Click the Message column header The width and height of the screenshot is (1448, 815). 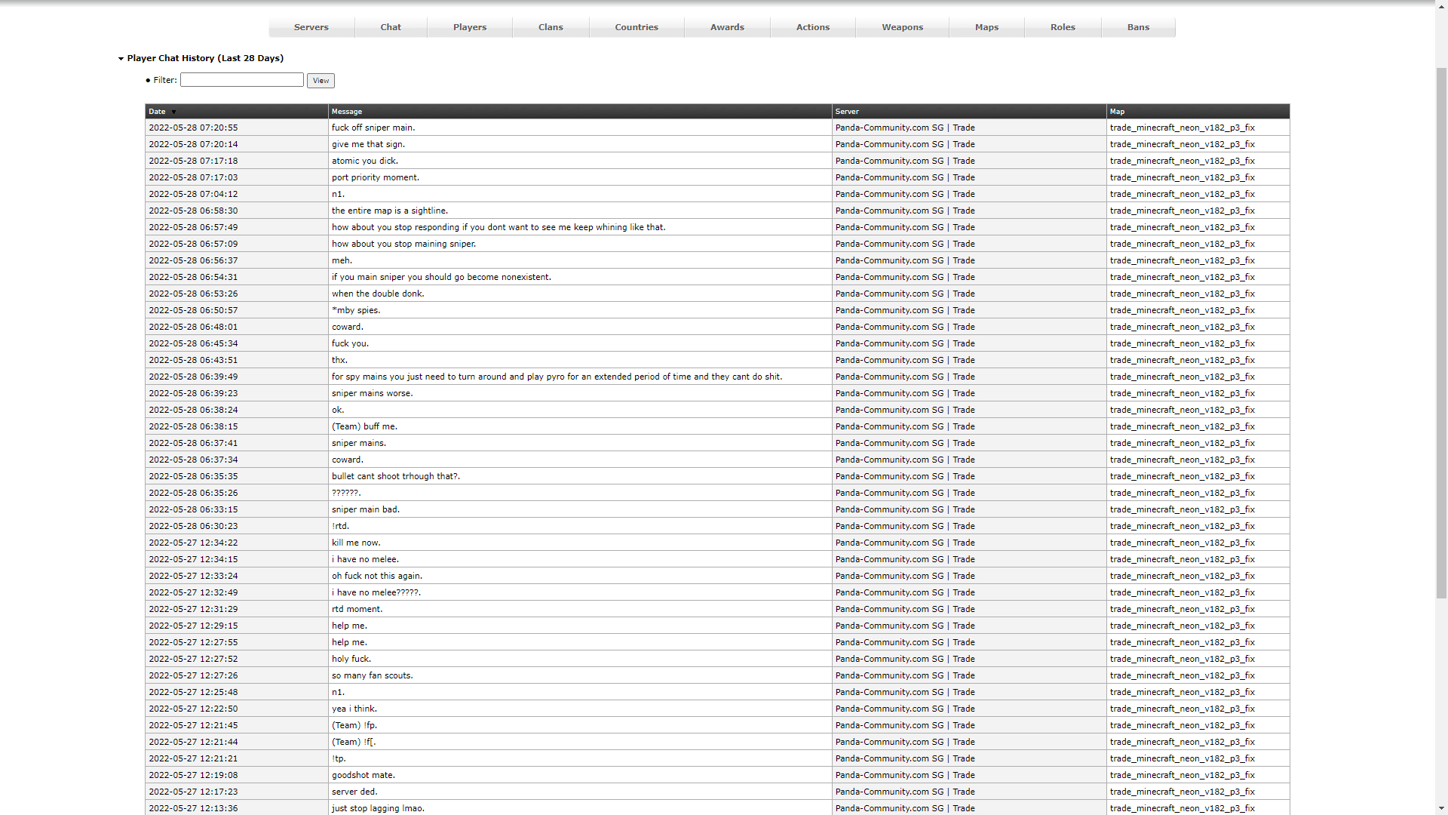347,112
